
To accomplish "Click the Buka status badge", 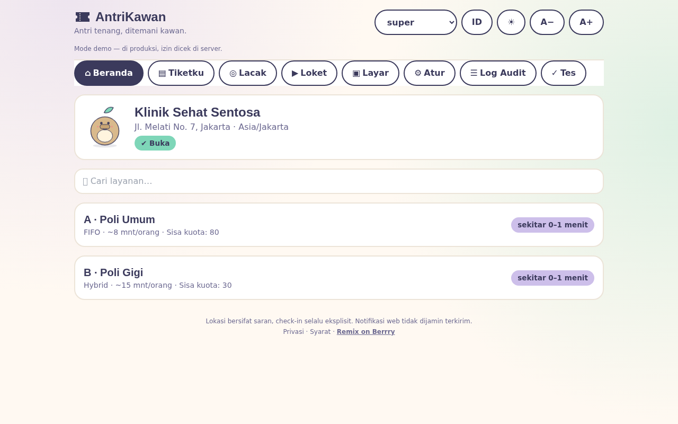I will (x=155, y=143).
